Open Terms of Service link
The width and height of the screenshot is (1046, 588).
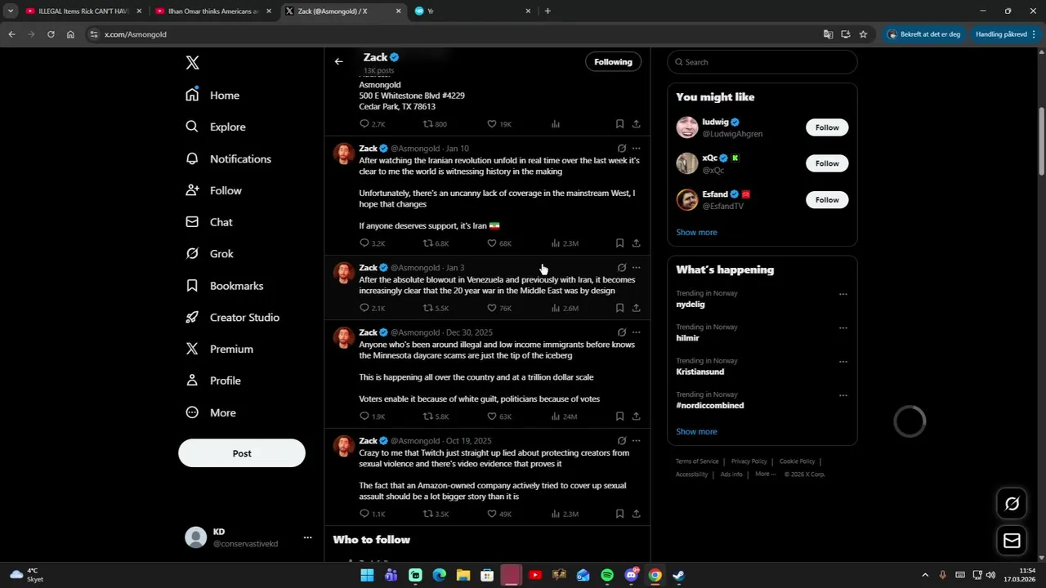click(697, 461)
